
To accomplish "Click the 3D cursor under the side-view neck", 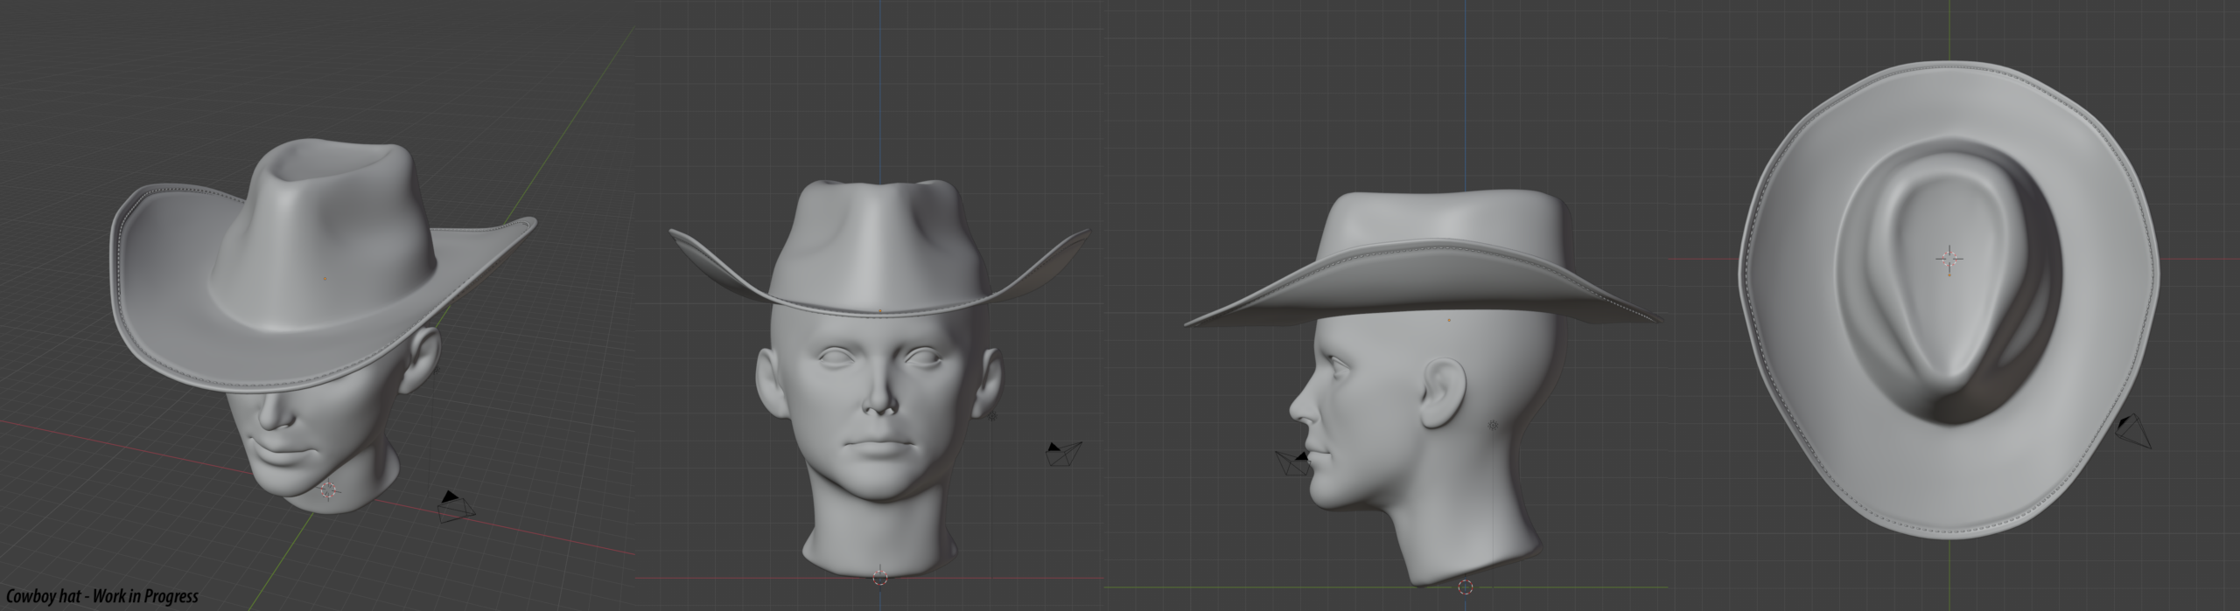I will (x=1465, y=587).
